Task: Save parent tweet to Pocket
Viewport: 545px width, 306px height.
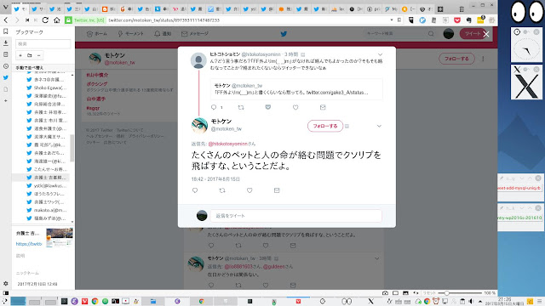Action: tap(268, 107)
